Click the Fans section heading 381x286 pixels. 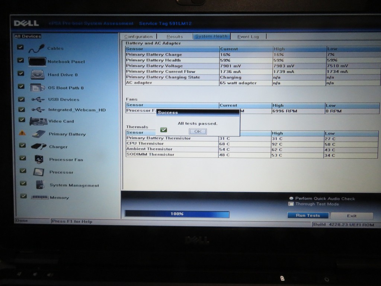[132, 99]
